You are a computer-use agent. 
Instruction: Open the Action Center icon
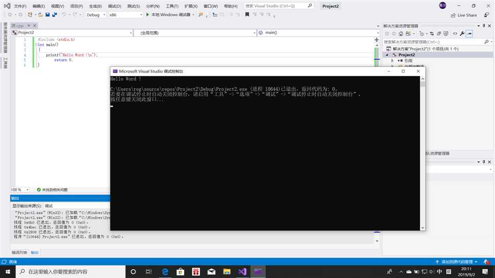click(x=485, y=271)
